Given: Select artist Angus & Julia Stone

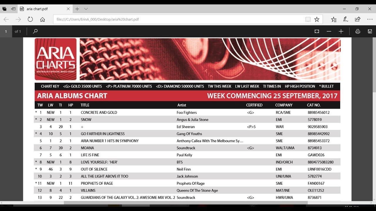Looking at the screenshot, I should tap(193, 120).
